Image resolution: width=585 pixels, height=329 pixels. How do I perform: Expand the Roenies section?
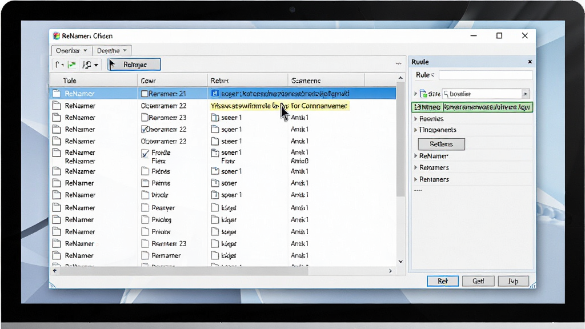point(416,119)
